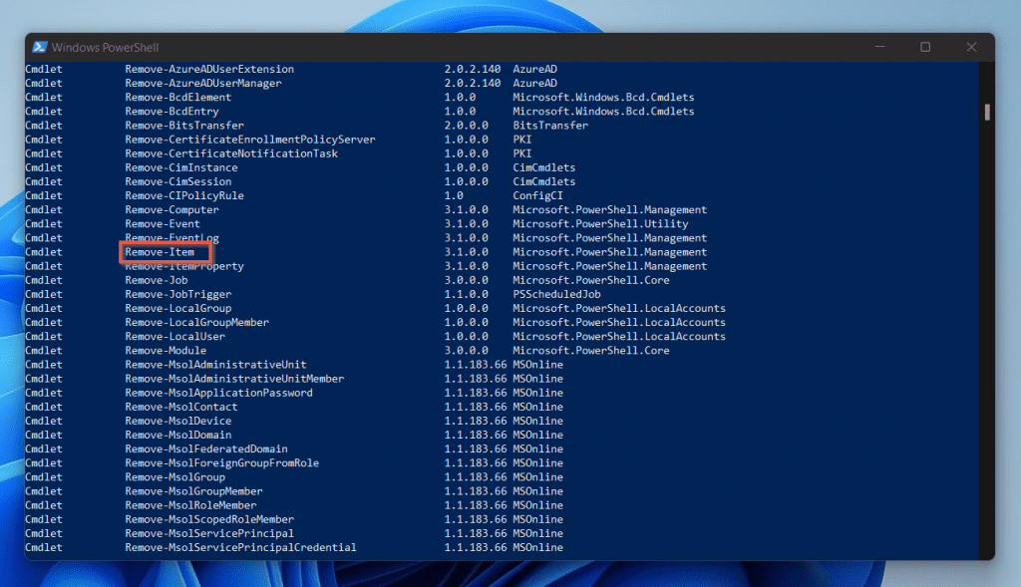
Task: Select the Remove-MsolDevice cmdlet name
Action: (178, 422)
